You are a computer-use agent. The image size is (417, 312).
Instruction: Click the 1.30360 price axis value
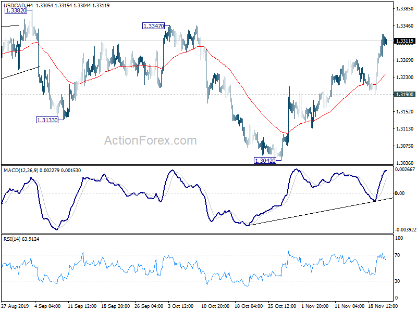(x=404, y=163)
